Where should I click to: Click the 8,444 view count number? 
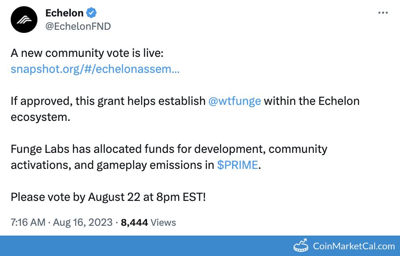(x=134, y=222)
